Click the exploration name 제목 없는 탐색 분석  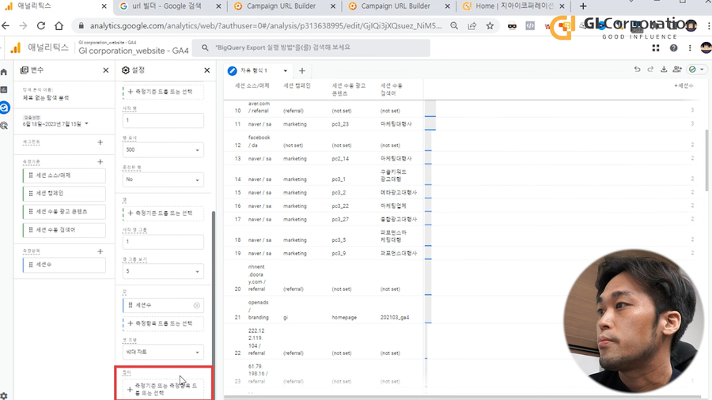pyautogui.click(x=46, y=98)
